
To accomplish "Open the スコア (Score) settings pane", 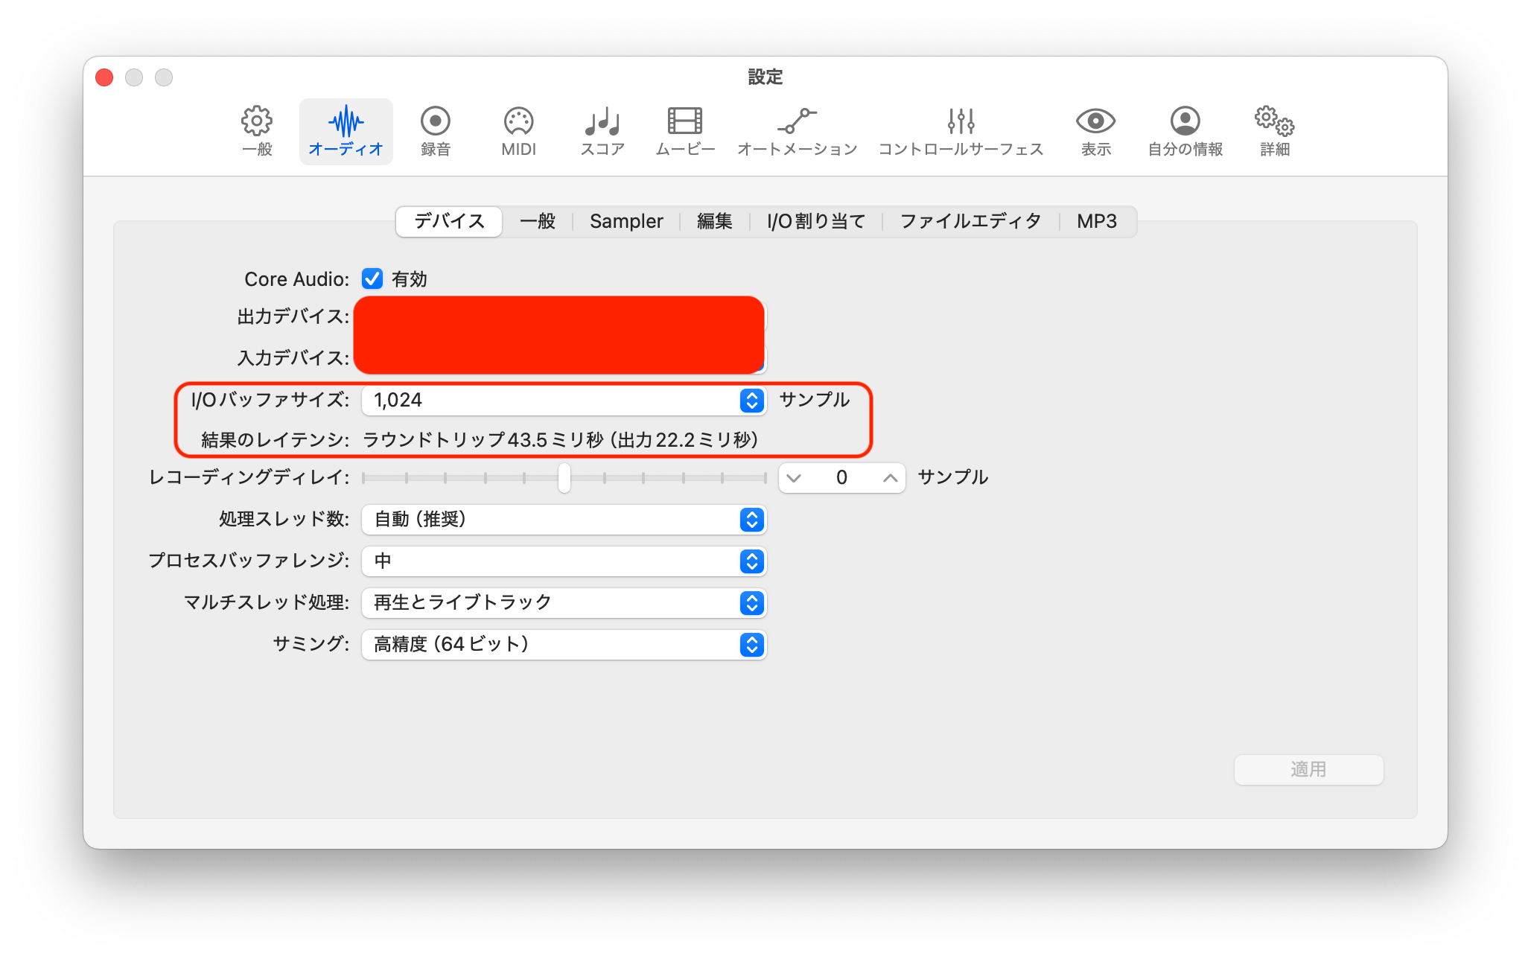I will pos(602,122).
